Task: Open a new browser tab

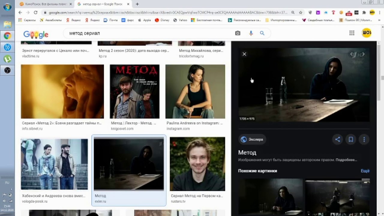Action: pos(137,4)
